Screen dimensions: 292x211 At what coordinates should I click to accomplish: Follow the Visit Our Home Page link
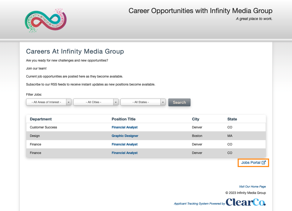(252, 186)
